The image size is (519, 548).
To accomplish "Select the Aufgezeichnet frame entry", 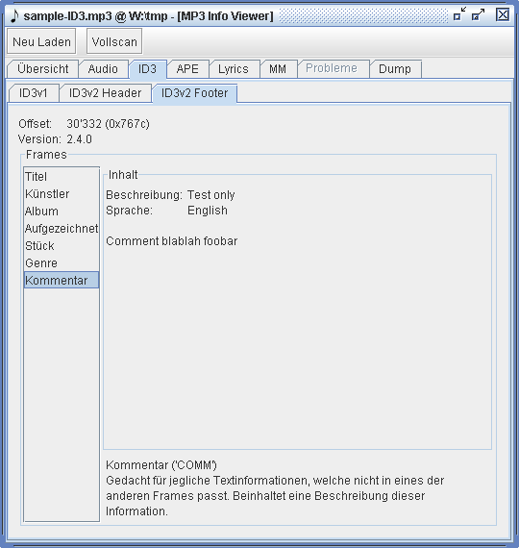I will click(x=62, y=229).
